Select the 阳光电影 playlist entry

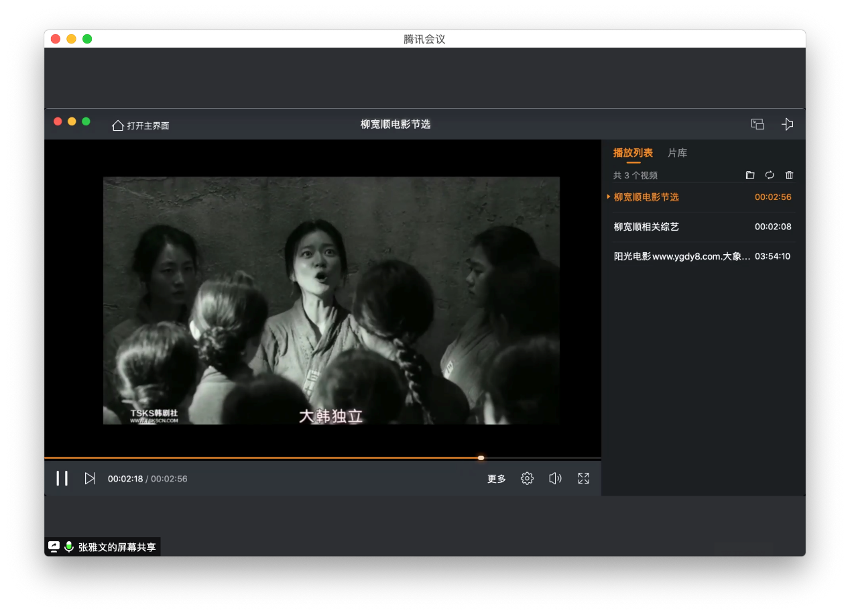click(x=682, y=256)
